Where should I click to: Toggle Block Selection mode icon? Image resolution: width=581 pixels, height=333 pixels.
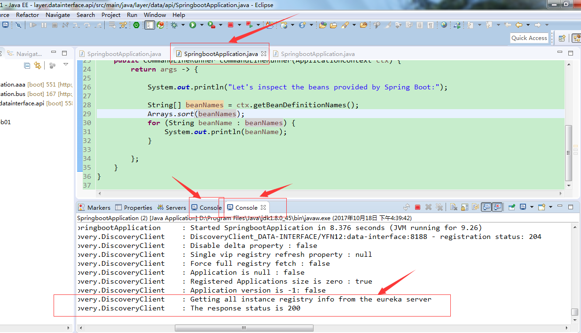click(420, 24)
